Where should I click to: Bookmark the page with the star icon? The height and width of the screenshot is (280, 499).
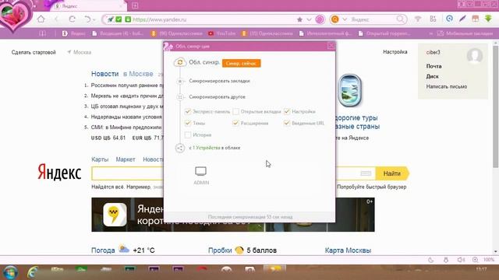click(299, 19)
